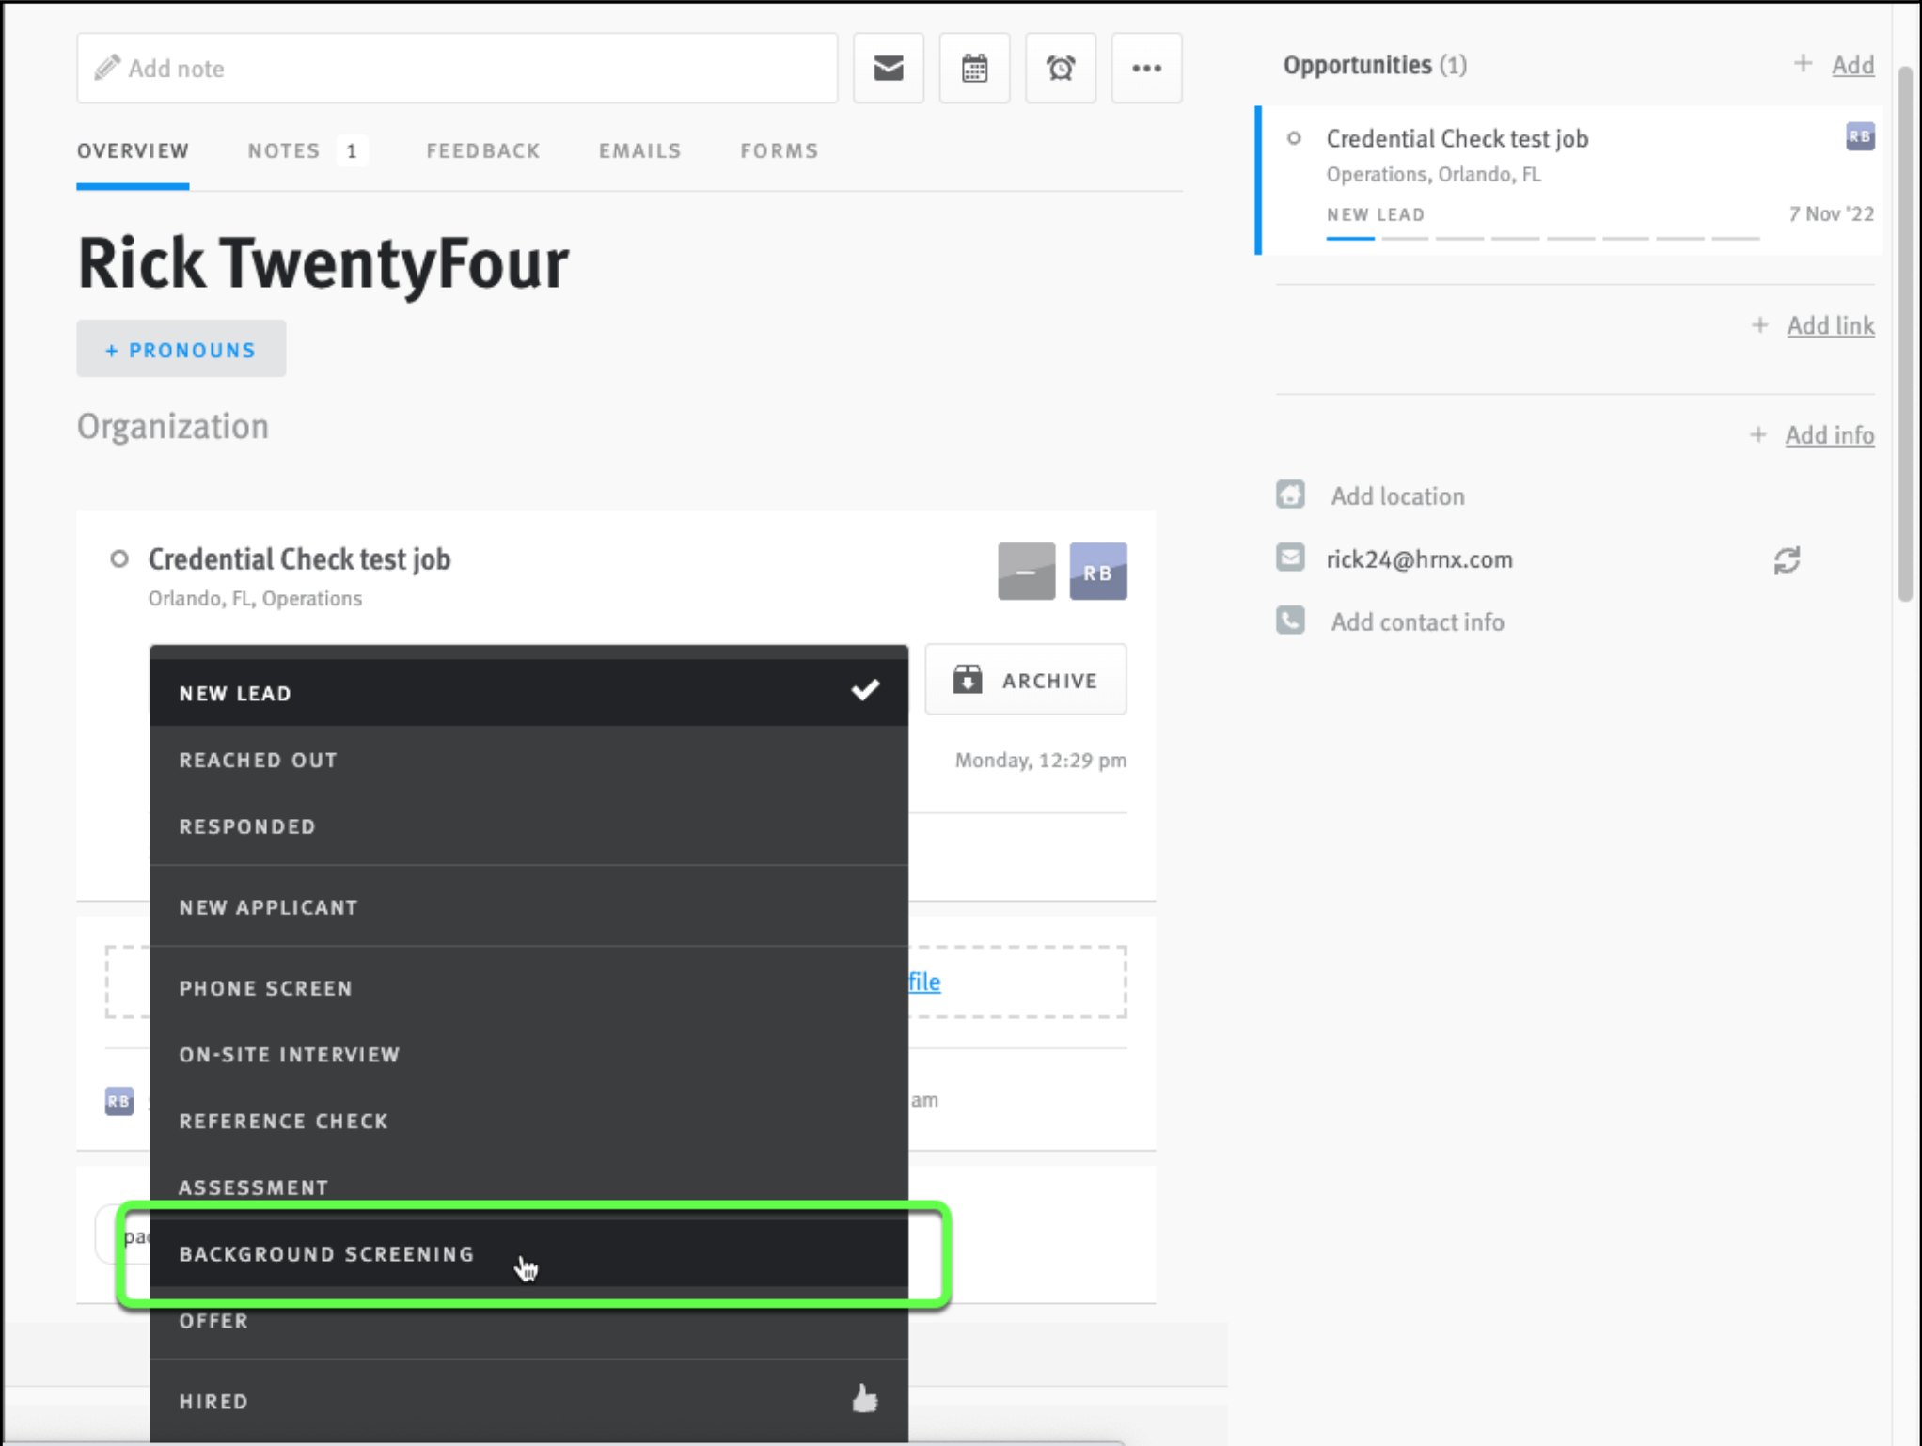Select the Hired stage
Viewport: 1922px width, 1446px height.
[528, 1401]
